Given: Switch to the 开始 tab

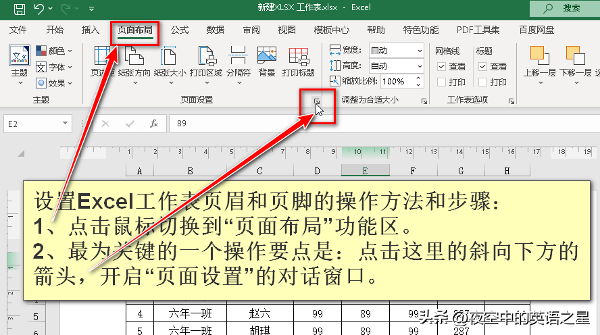Looking at the screenshot, I should [55, 30].
